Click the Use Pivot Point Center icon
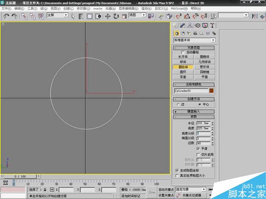 pyautogui.click(x=151, y=16)
